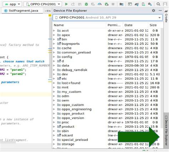Screen dimensions: 169x153
Task: Click the recent tabs list icon beside listFragment.java
Action: pos(47,11)
